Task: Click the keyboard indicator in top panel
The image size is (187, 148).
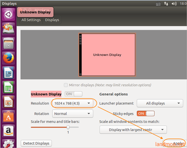Action: point(158,4)
